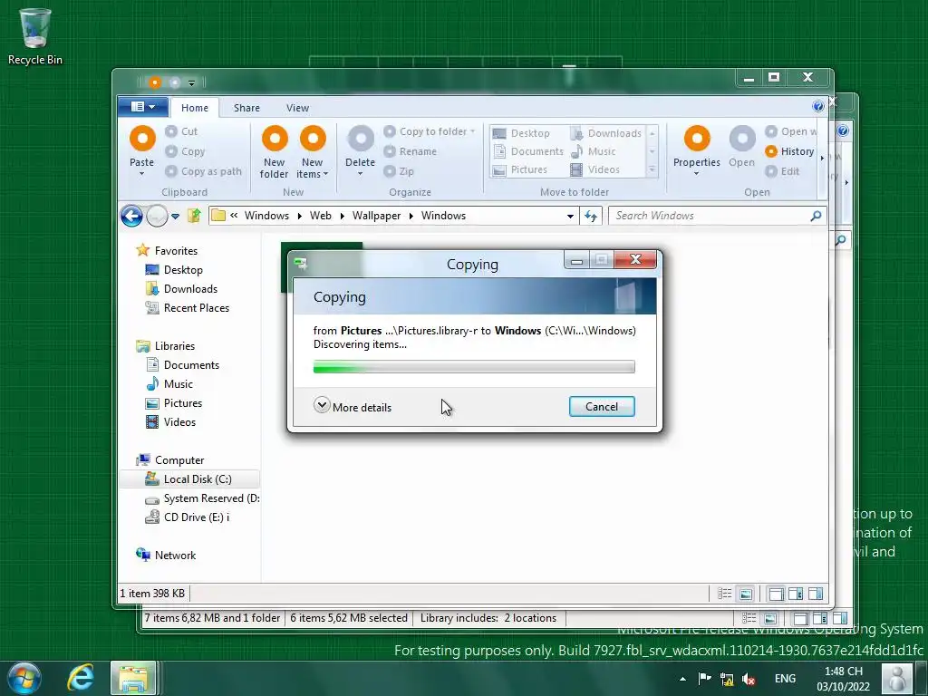The height and width of the screenshot is (696, 928).
Task: Toggle details pane button in front status bar
Action: click(796, 594)
